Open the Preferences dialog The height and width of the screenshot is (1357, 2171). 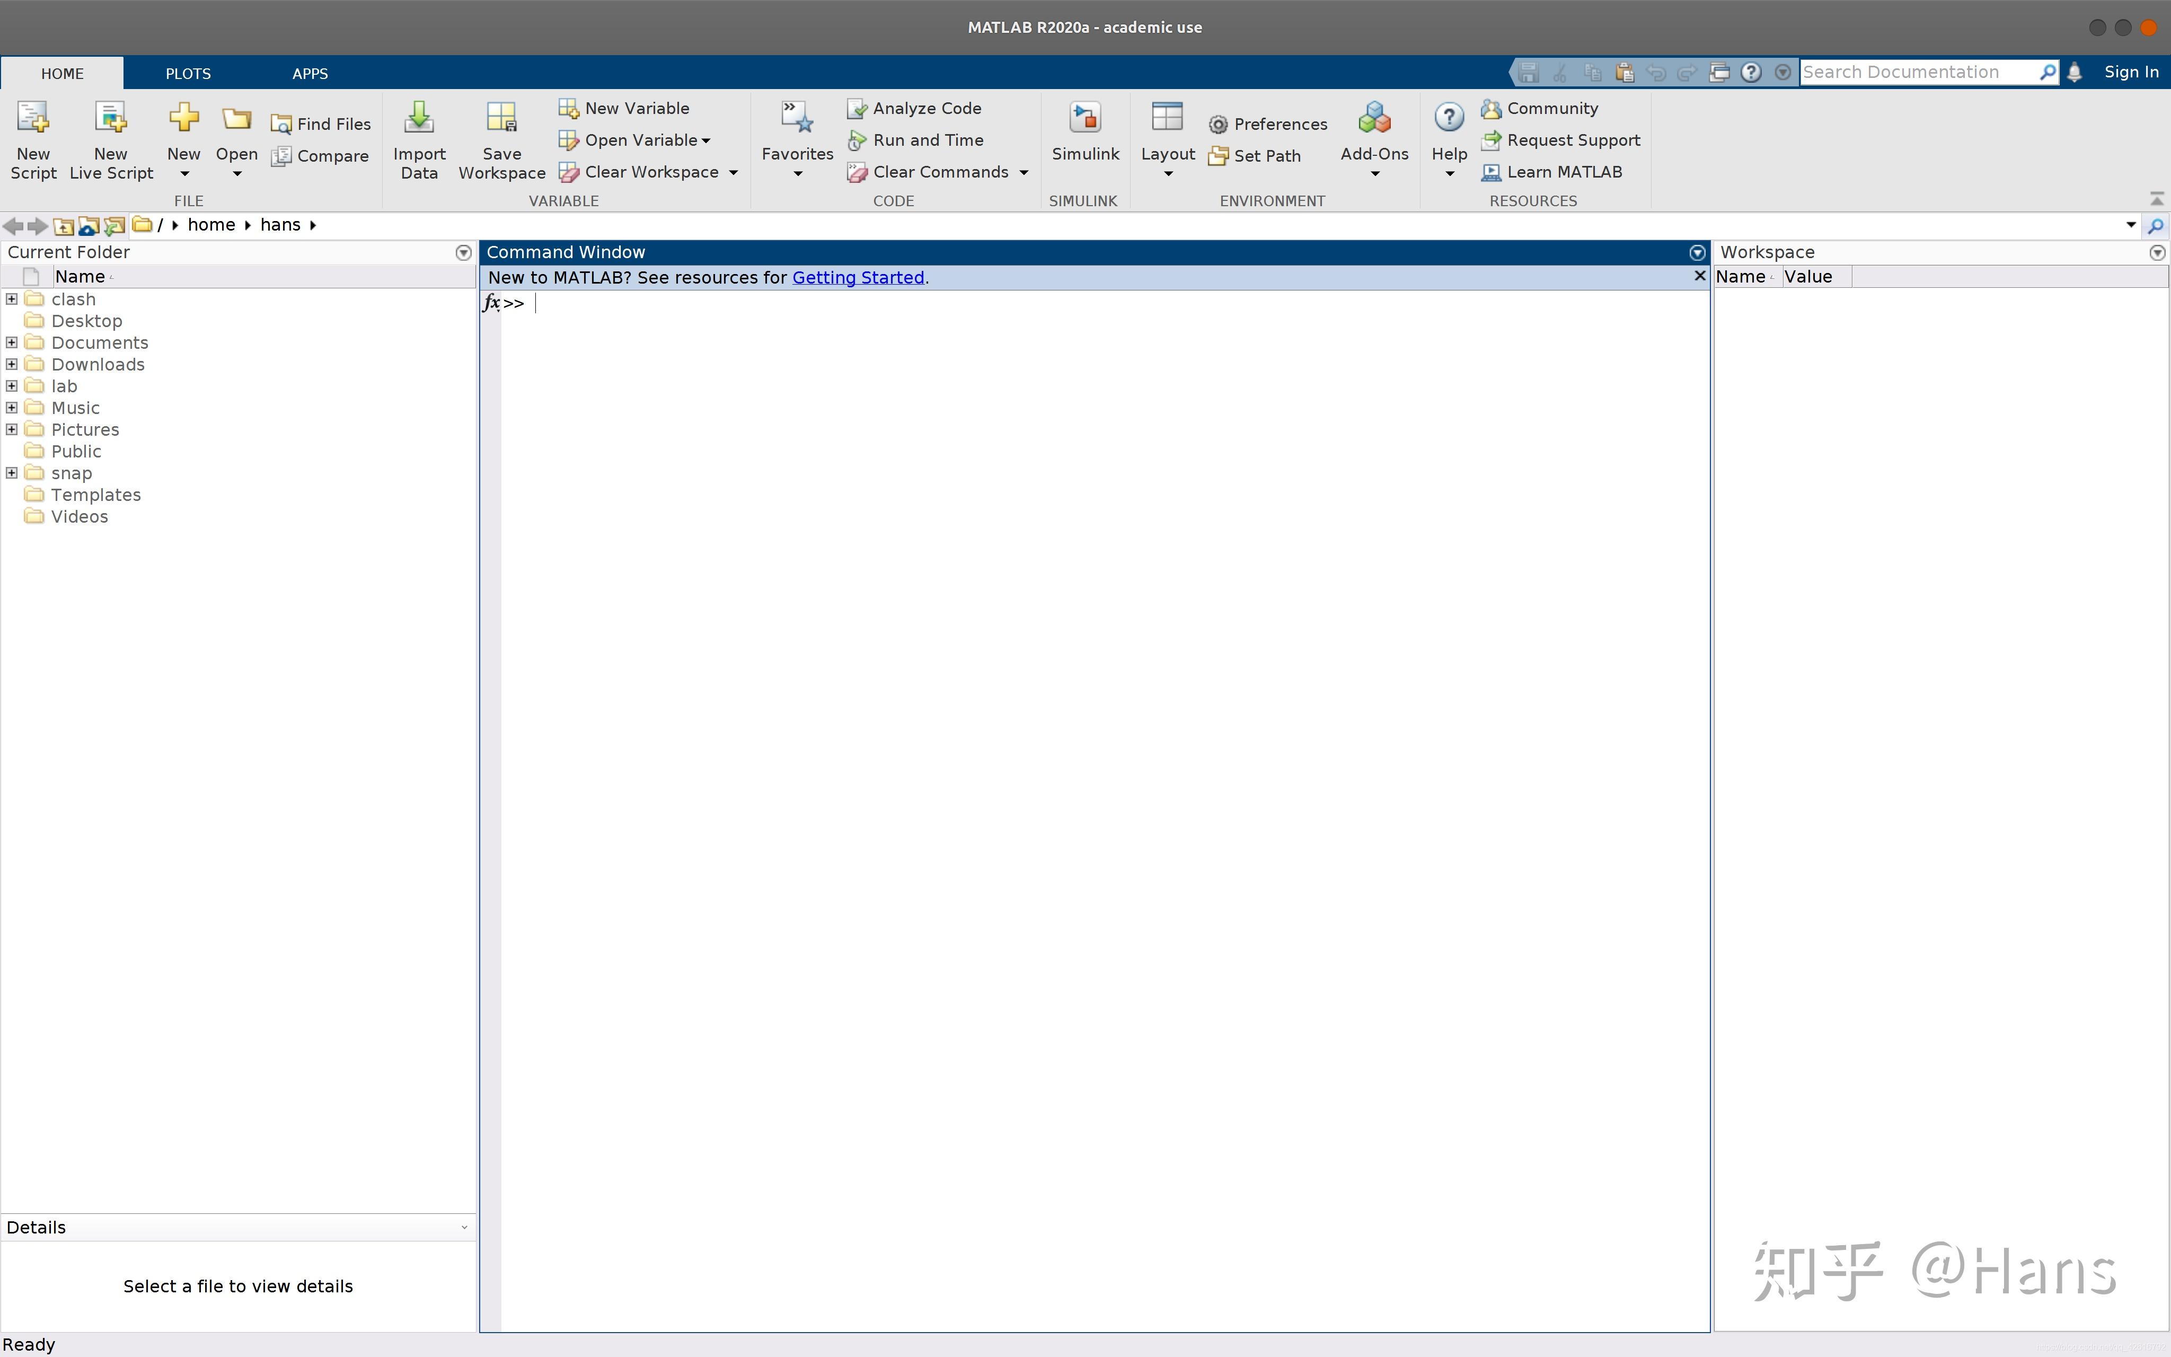tap(1268, 124)
